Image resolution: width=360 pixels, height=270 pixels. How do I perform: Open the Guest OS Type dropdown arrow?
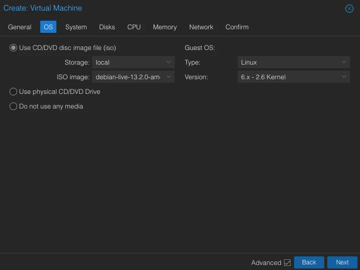click(344, 62)
